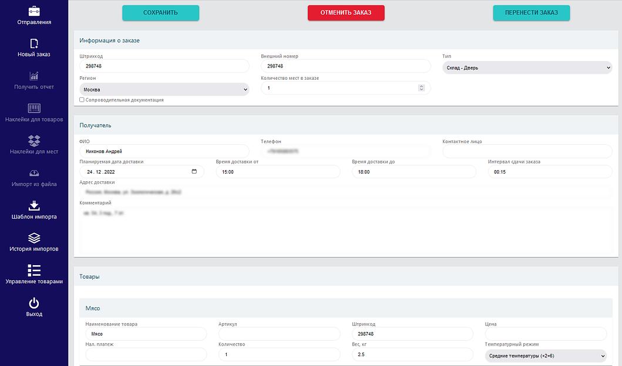
Task: Expand the Регион dropdown showing Москва
Action: tap(164, 90)
